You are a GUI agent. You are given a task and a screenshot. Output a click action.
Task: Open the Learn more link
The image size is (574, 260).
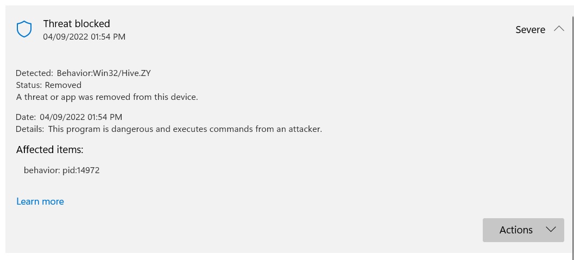coord(40,201)
